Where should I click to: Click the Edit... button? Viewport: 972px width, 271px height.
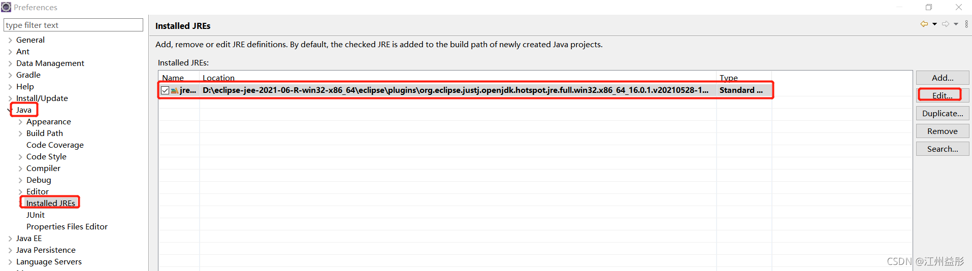tap(943, 95)
